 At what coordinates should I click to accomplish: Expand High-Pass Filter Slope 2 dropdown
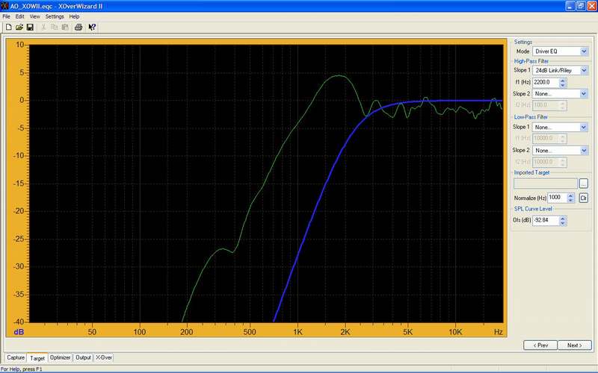coord(584,94)
